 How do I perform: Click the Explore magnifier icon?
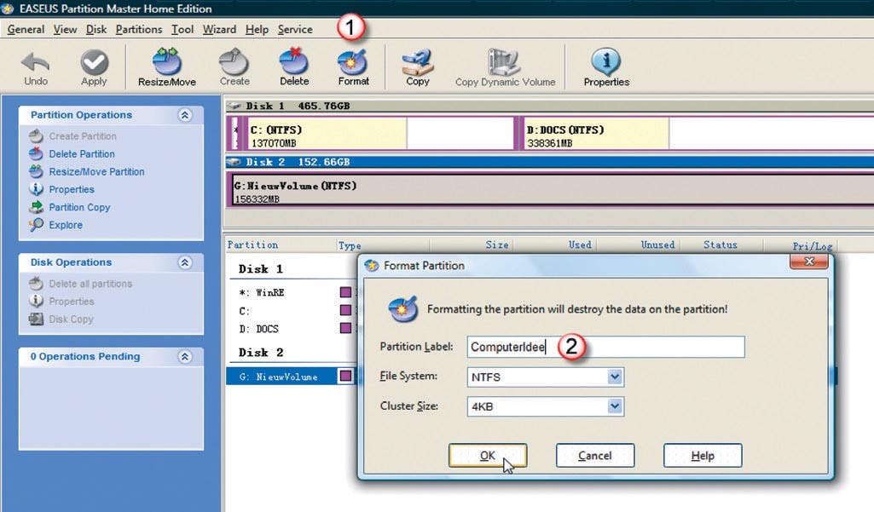(x=36, y=225)
